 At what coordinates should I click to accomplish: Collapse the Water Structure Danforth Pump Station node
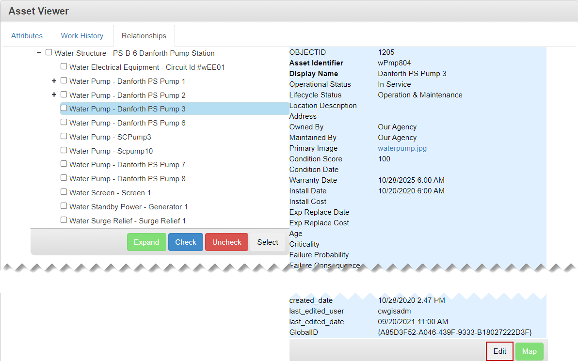click(x=39, y=53)
